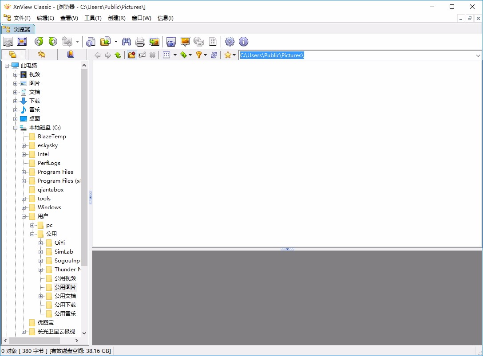Show the favorites panel with the star
This screenshot has width=483, height=356.
pyautogui.click(x=42, y=54)
